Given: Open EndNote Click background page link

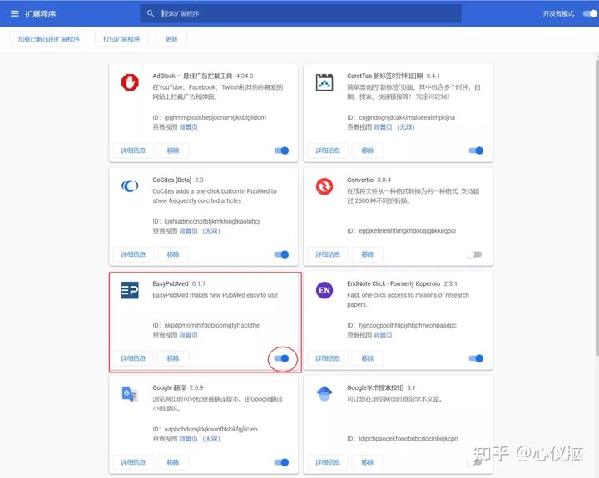Looking at the screenshot, I should (x=383, y=335).
